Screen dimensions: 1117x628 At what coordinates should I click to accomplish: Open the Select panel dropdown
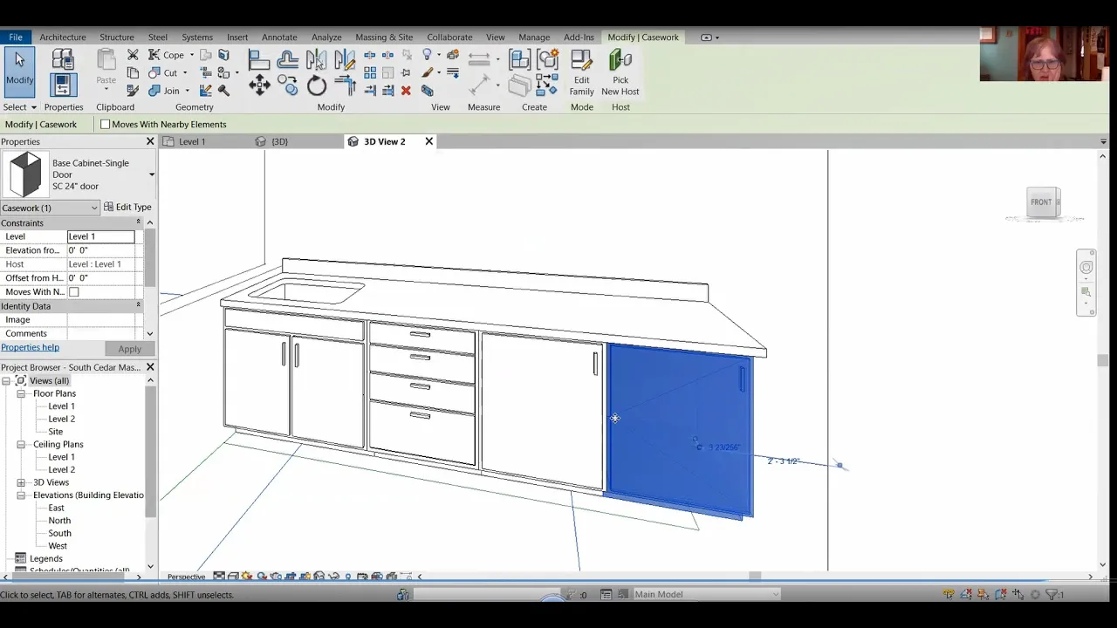20,107
